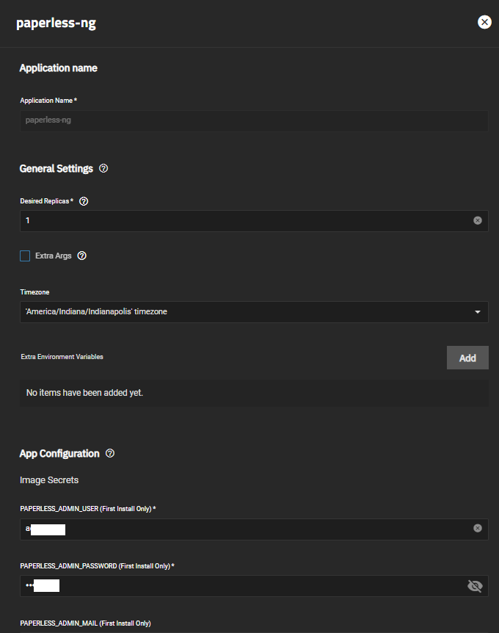Viewport: 499px width, 633px height.
Task: Open App Configuration help tooltip
Action: (x=110, y=453)
